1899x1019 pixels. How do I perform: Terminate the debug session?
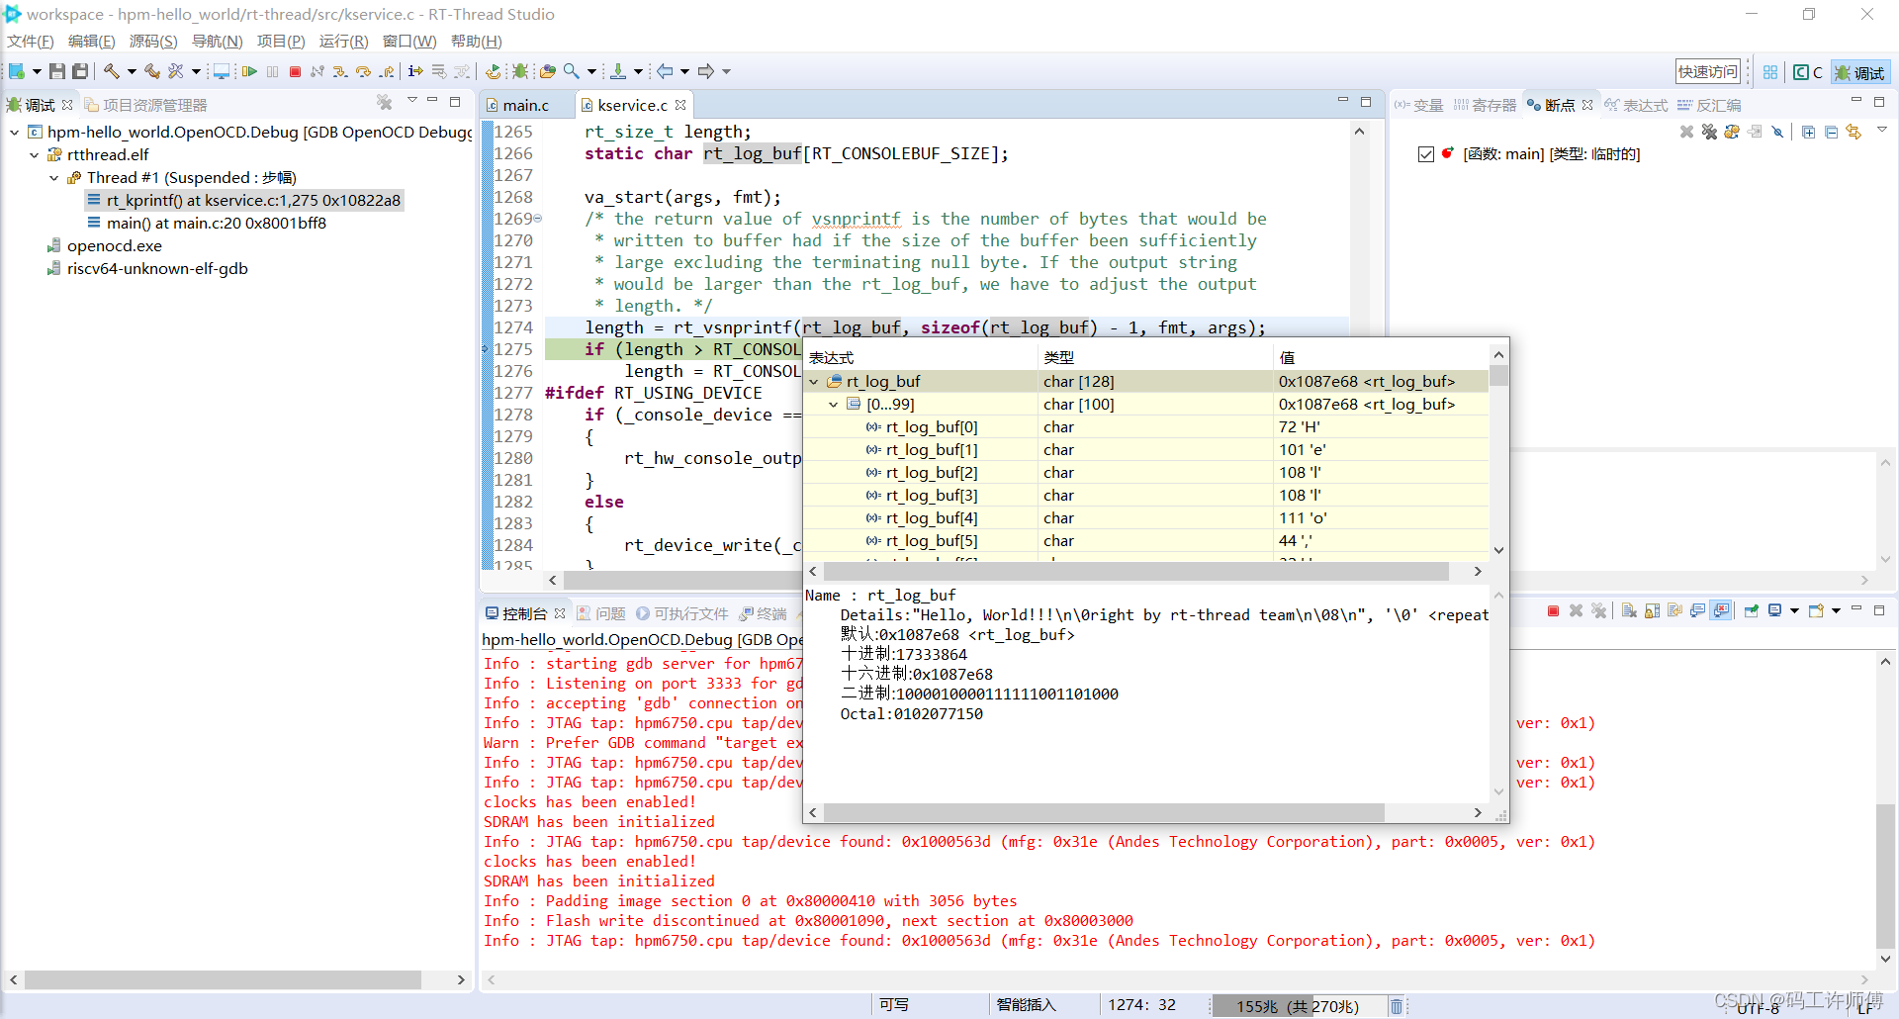pos(295,71)
